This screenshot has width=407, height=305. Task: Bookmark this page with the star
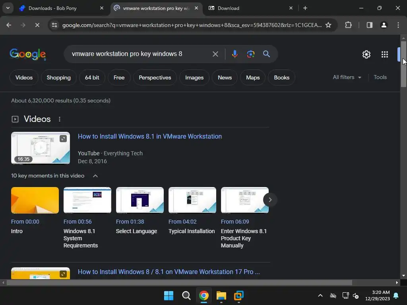(x=328, y=25)
